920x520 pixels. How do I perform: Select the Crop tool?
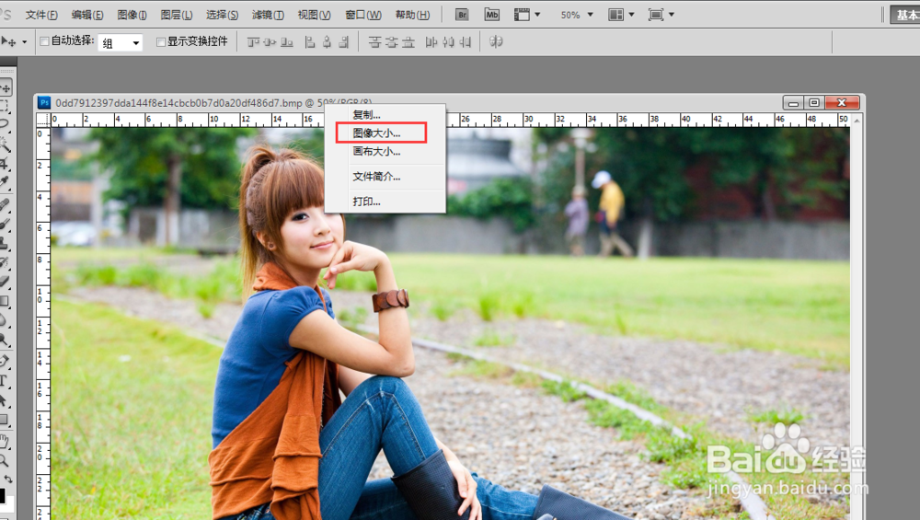pyautogui.click(x=5, y=163)
